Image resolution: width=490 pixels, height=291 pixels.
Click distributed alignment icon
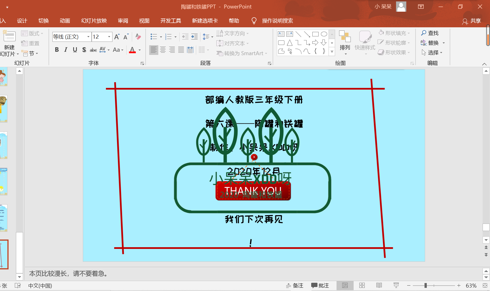pos(190,50)
